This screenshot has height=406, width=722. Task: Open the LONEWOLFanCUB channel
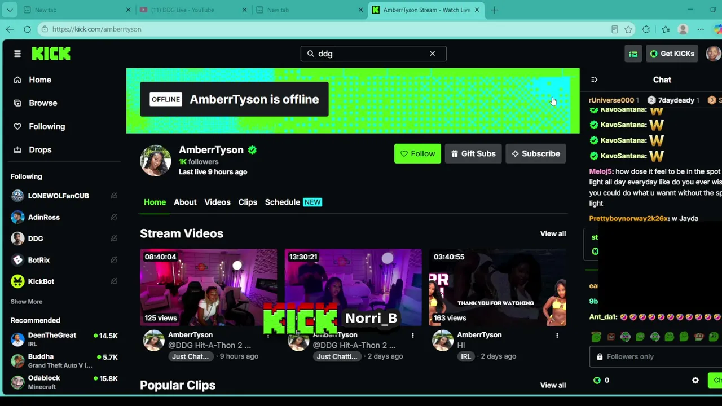pyautogui.click(x=59, y=196)
